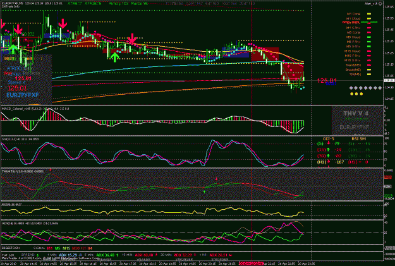Screen dimensions: 395x266
Task: Click the Sto(13,3,3) stochastic indicator label
Action: click(x=20, y=139)
